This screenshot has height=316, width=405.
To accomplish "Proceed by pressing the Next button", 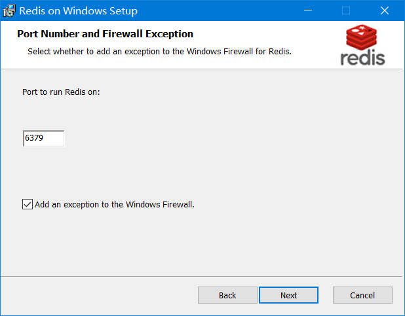I will pyautogui.click(x=288, y=295).
